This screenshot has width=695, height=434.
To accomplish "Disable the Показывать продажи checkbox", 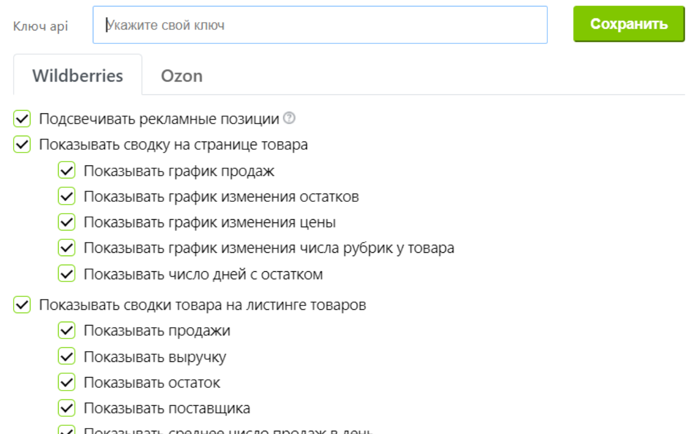I will point(66,330).
